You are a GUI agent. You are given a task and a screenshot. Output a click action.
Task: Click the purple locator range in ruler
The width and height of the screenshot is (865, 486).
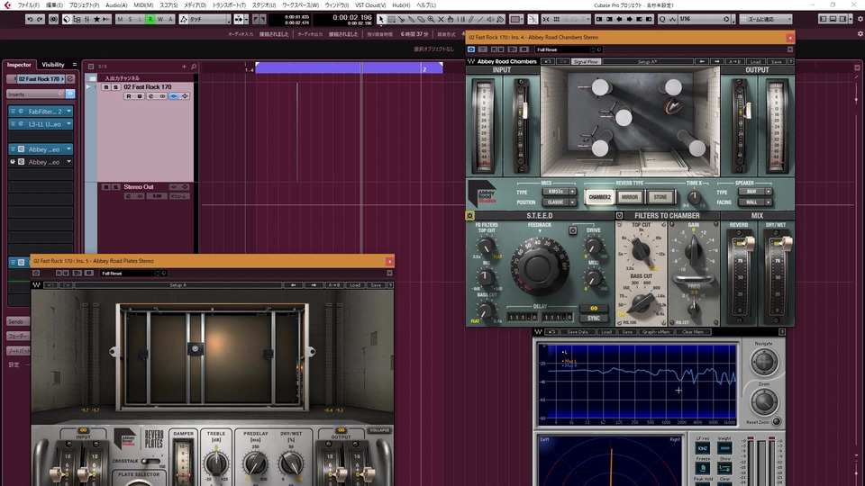349,67
